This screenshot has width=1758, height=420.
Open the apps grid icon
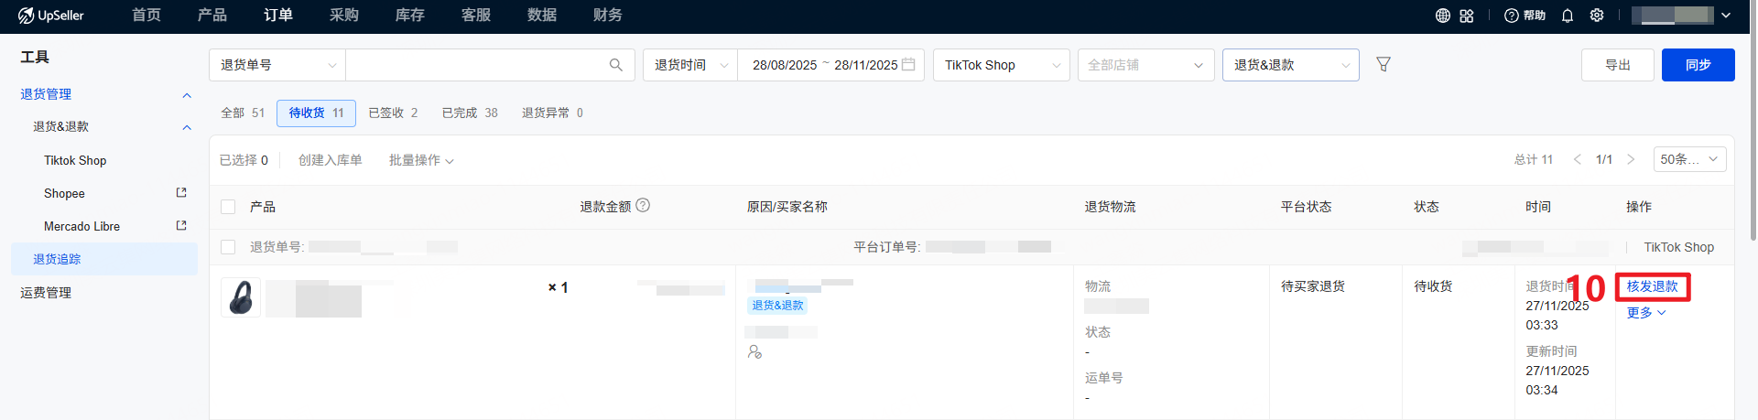[1467, 16]
